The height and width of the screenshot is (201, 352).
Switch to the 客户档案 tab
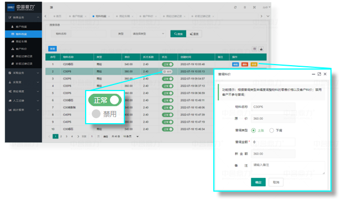pos(77,17)
